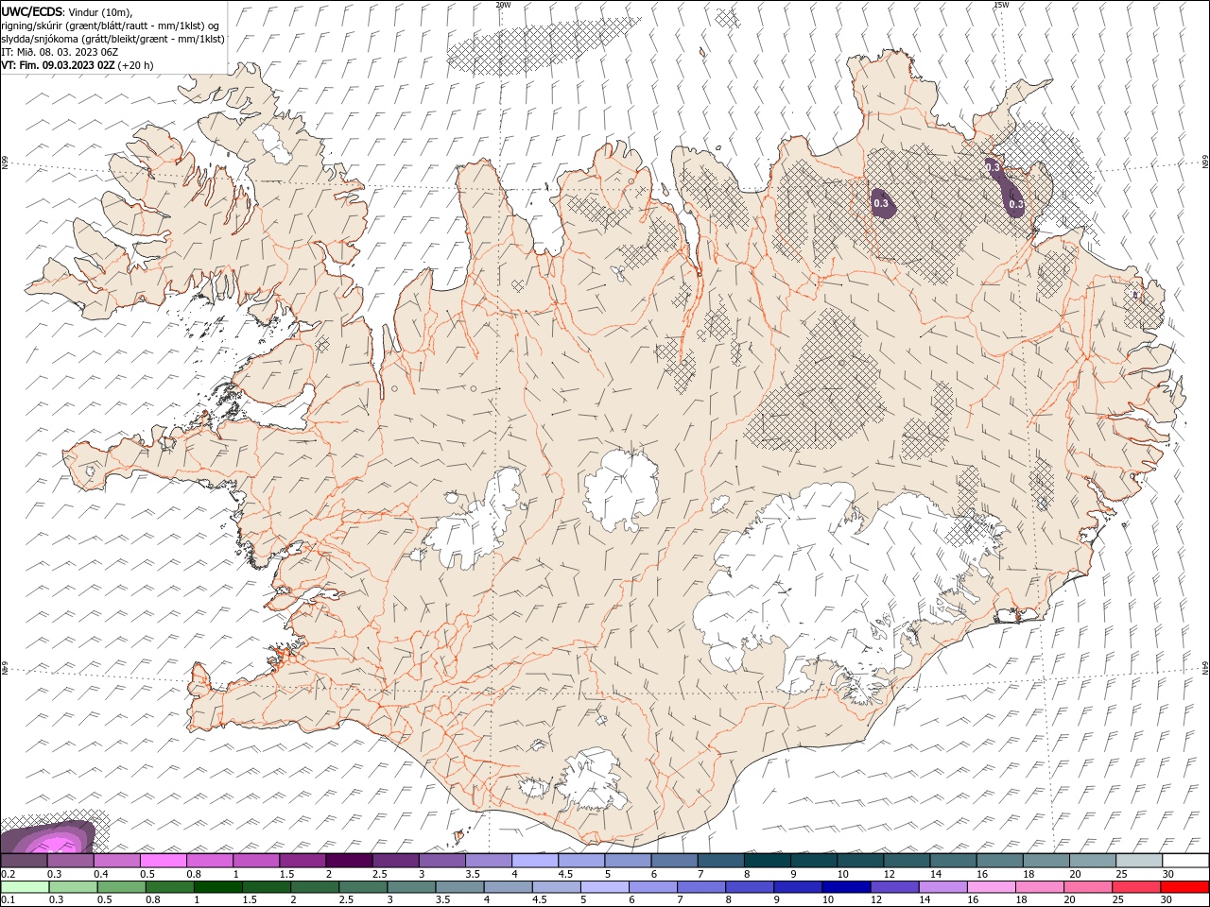1210x907 pixels.
Task: Click lower legend swatch between 16 and 18
Action: (991, 887)
